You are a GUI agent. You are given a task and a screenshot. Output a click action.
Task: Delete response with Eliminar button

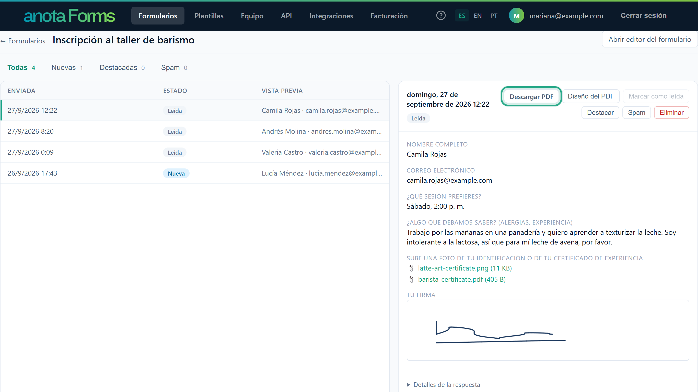[671, 112]
